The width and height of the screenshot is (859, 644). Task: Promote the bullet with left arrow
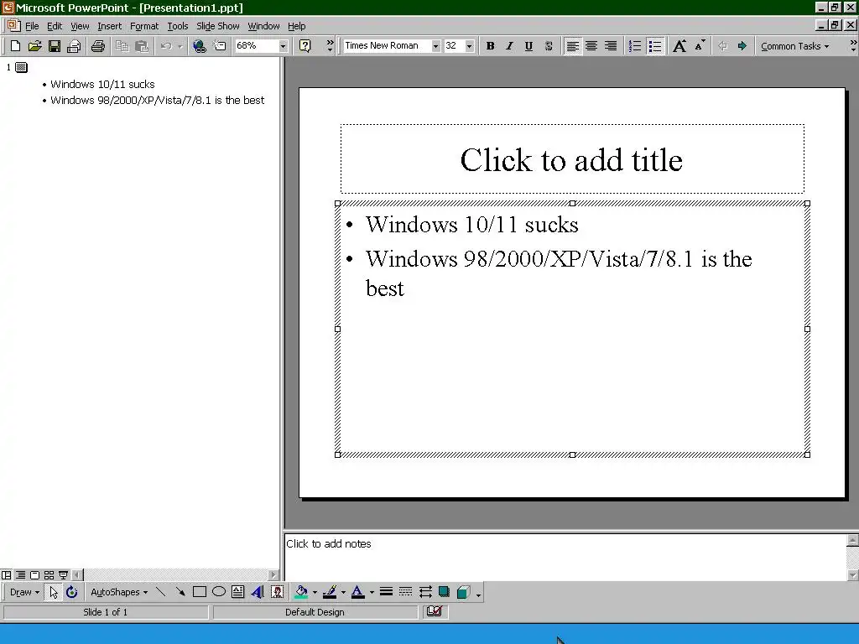tap(722, 46)
